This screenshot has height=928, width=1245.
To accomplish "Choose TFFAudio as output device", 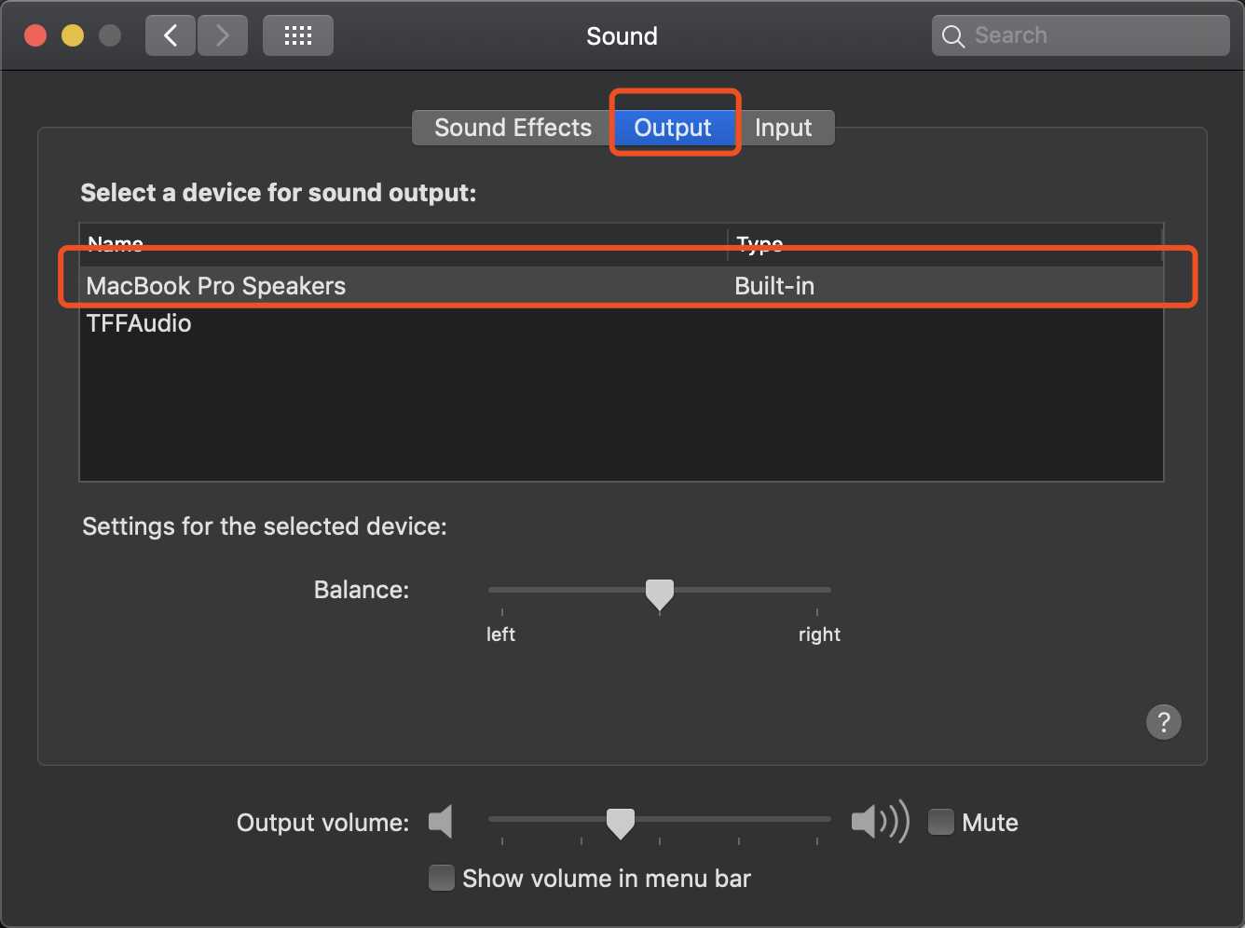I will point(622,323).
